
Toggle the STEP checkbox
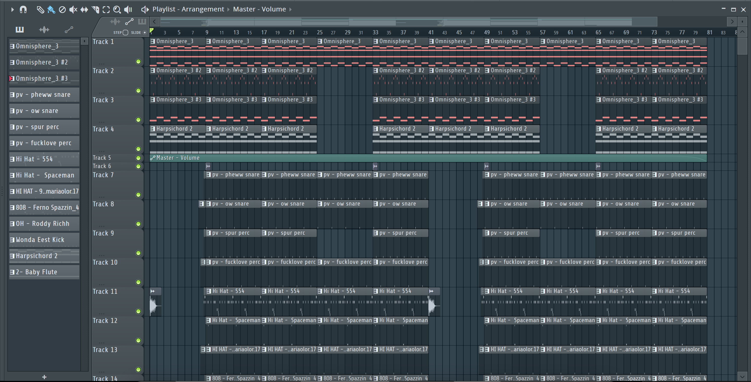click(x=125, y=33)
